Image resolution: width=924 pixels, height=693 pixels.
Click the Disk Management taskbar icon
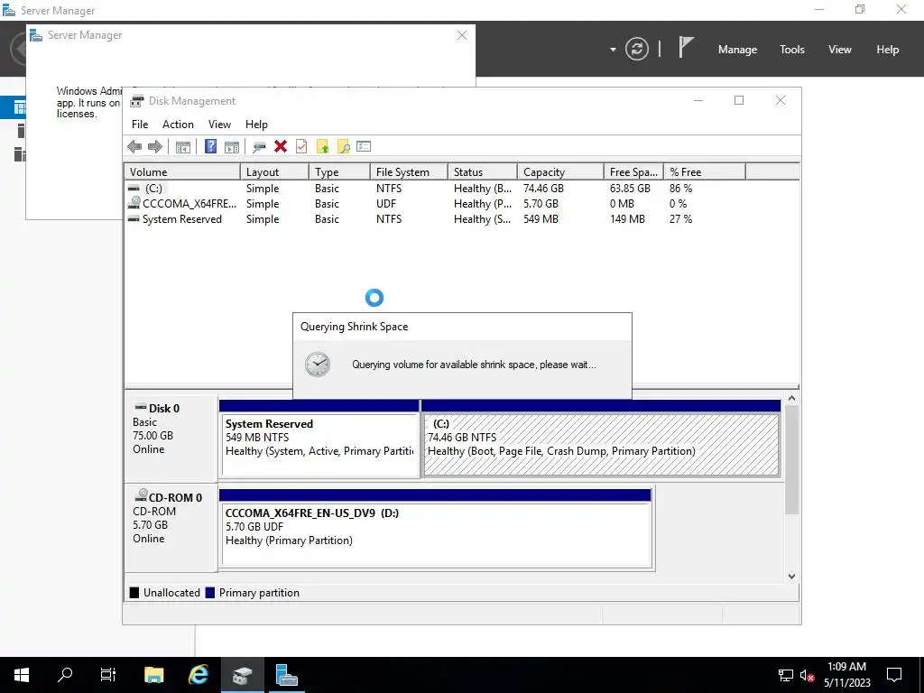[x=242, y=675]
